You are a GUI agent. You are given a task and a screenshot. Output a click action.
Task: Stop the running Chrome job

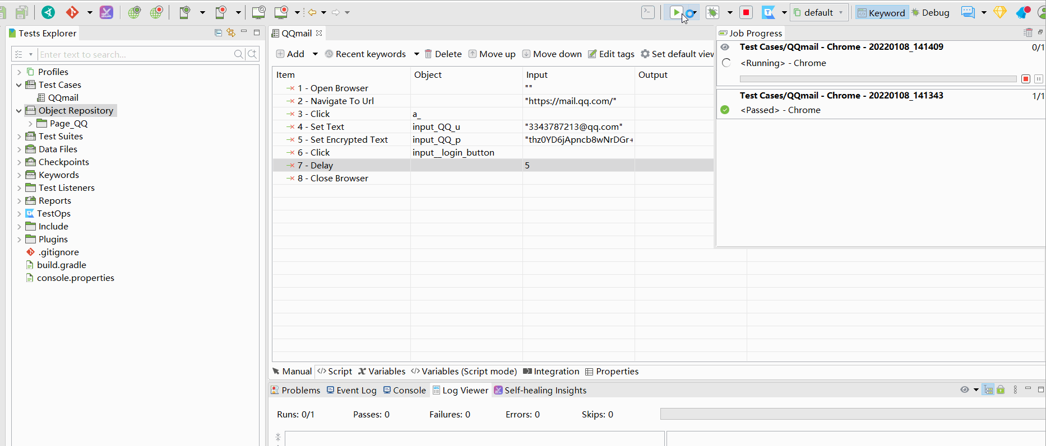[x=1026, y=79]
